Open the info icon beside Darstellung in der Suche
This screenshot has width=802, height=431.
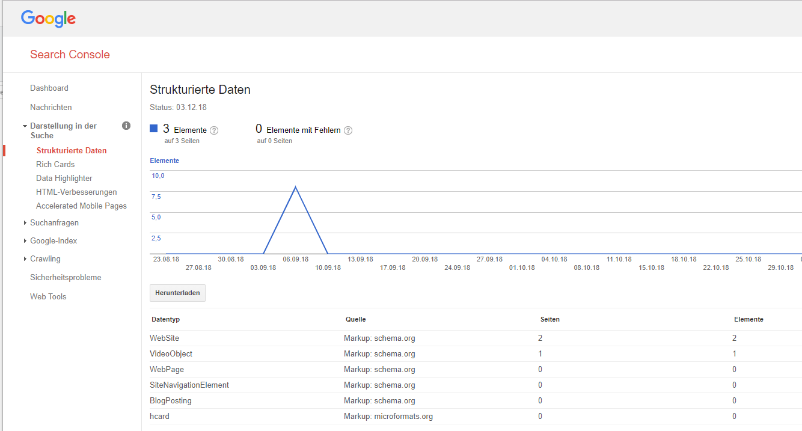tap(126, 126)
